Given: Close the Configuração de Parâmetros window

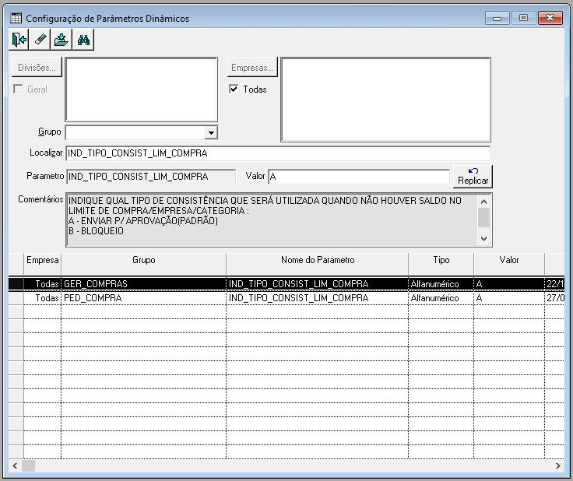Looking at the screenshot, I should 550,18.
